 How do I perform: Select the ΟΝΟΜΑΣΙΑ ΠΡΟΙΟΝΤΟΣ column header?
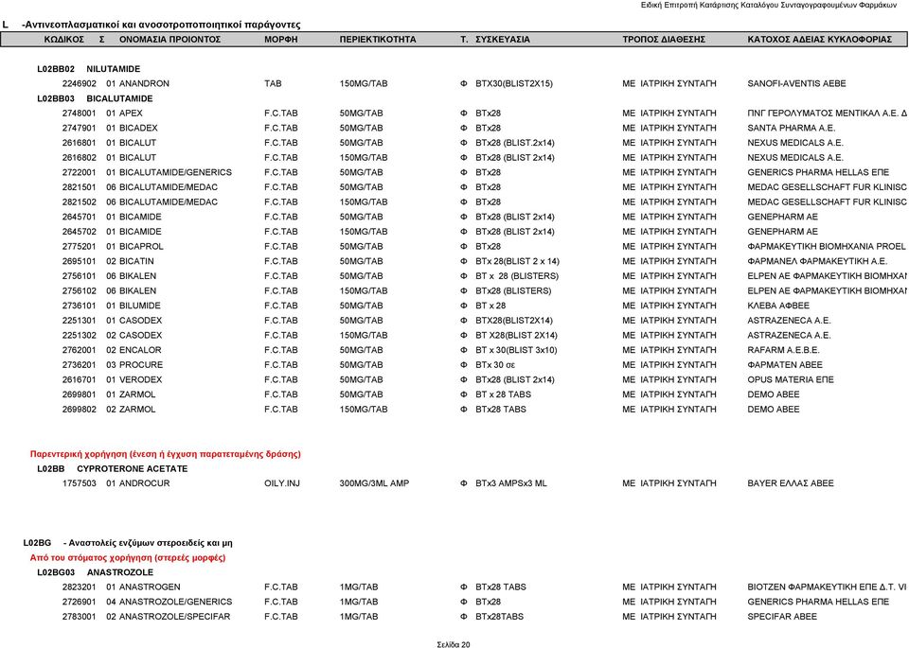coord(169,40)
